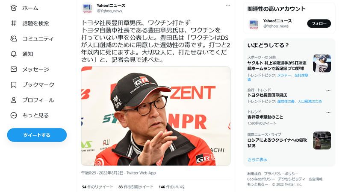Select the hashtag 話題を検索 icon

14,23
